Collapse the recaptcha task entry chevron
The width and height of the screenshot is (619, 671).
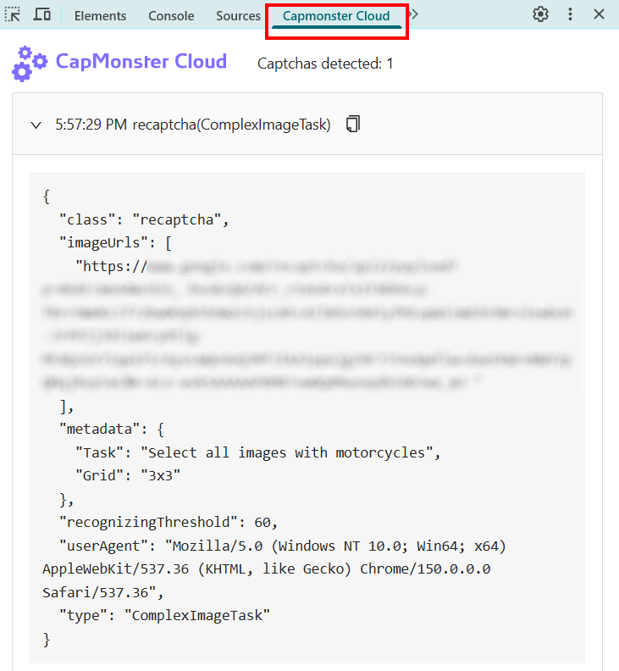[36, 125]
